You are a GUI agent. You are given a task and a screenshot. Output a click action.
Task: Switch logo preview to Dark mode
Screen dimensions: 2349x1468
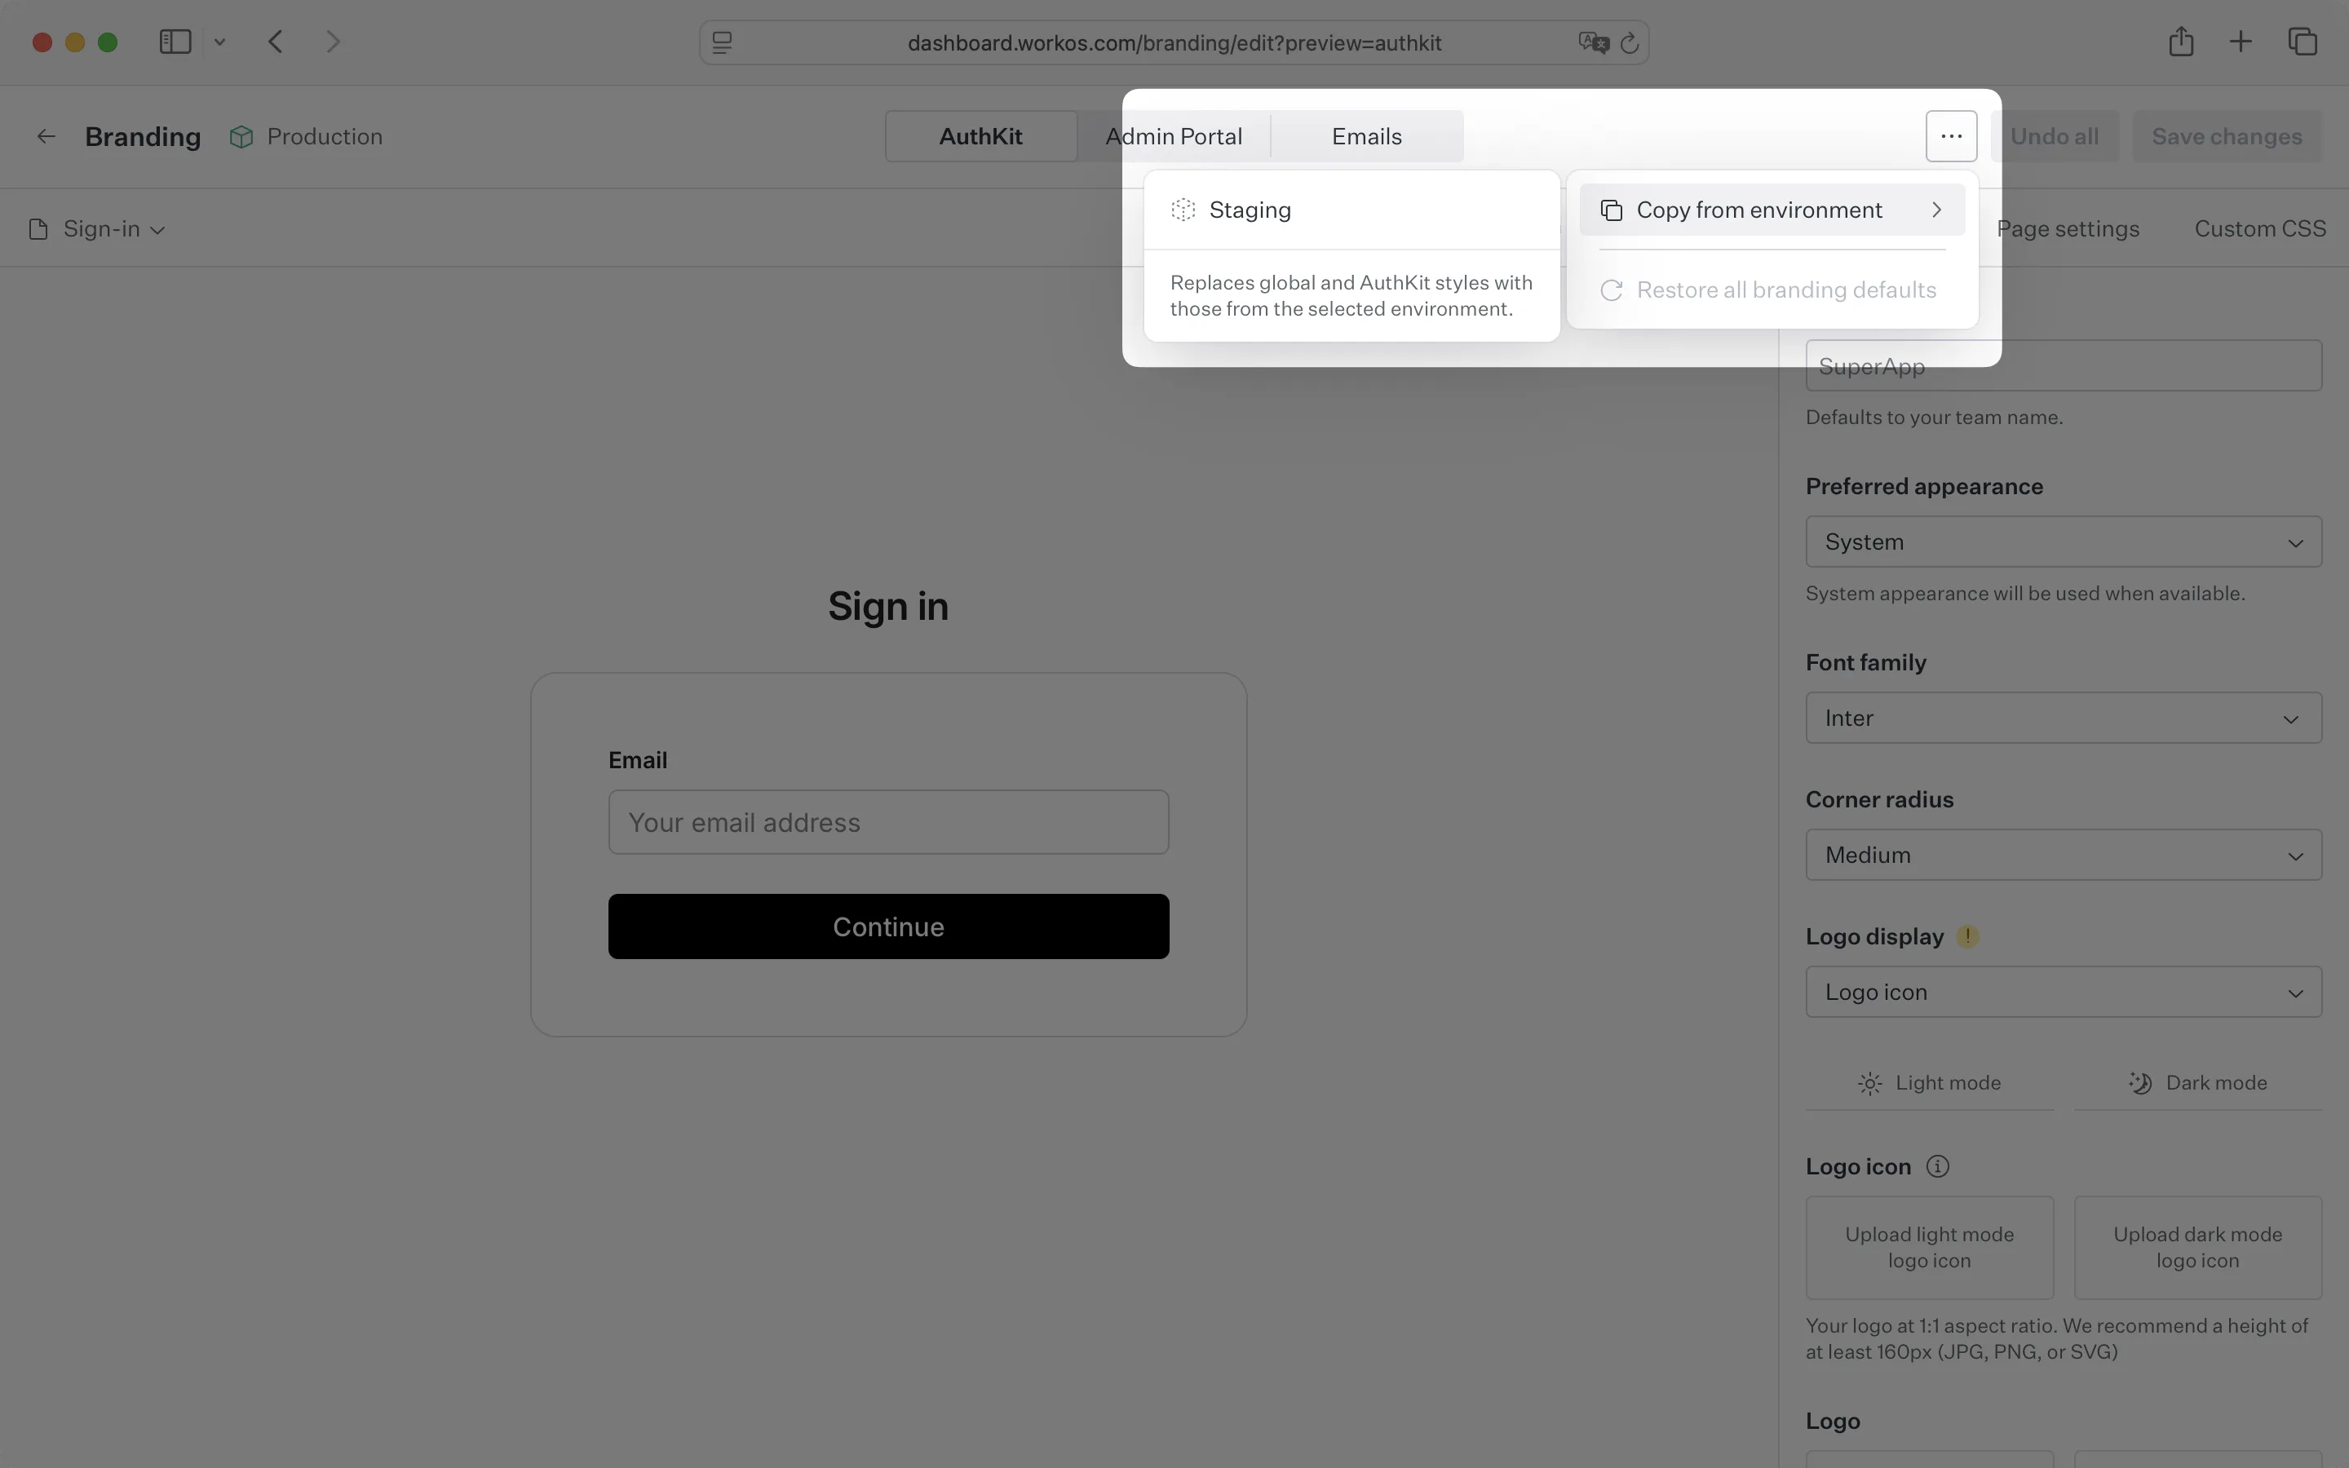[x=2197, y=1082]
